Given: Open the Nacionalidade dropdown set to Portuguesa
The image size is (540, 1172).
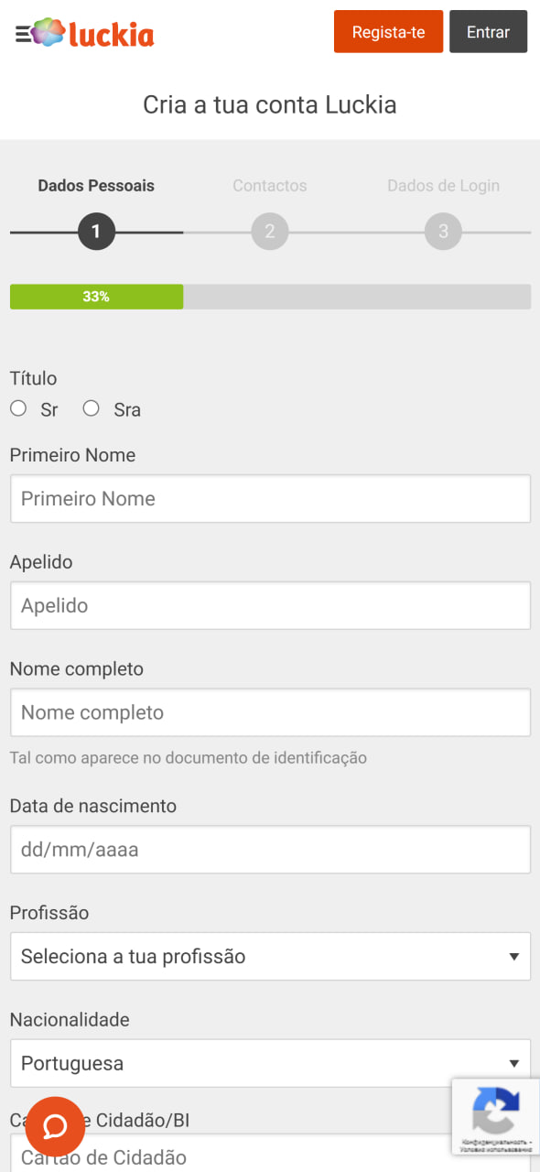Looking at the screenshot, I should pyautogui.click(x=270, y=1063).
